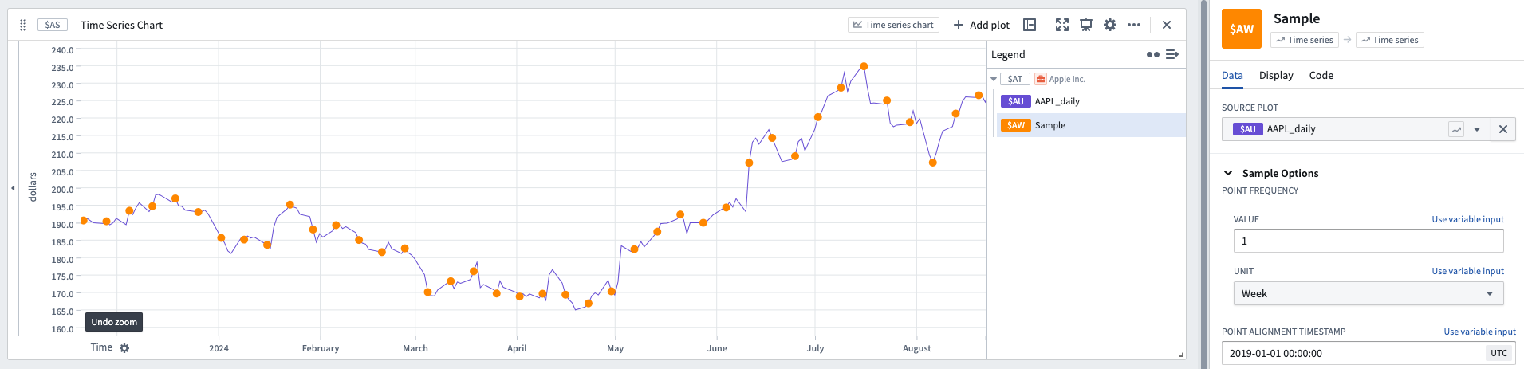Select the Sample legend row
The image size is (1524, 369).
1091,125
